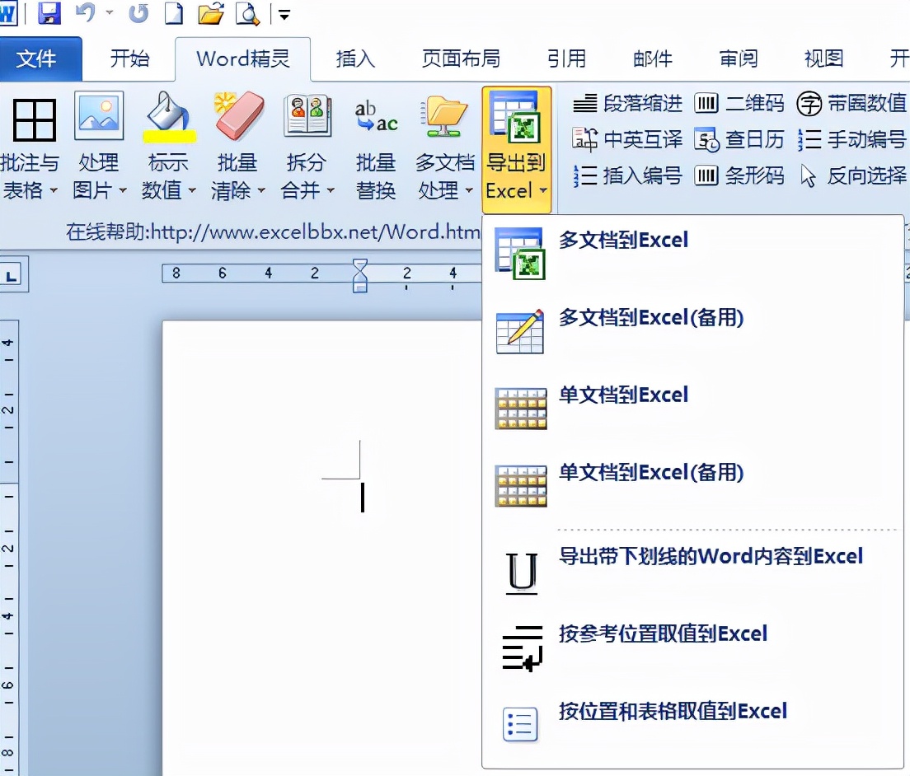Click inside the blank document page

[322, 548]
